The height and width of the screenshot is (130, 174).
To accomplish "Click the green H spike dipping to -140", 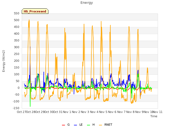I will [30, 106].
